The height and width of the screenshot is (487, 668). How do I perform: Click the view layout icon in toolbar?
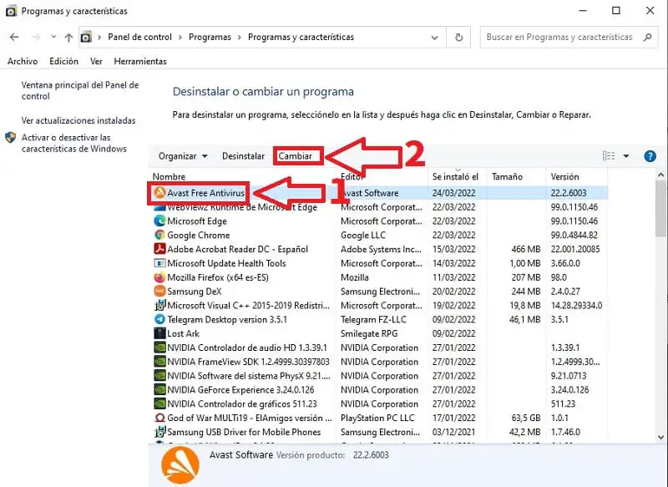click(609, 156)
